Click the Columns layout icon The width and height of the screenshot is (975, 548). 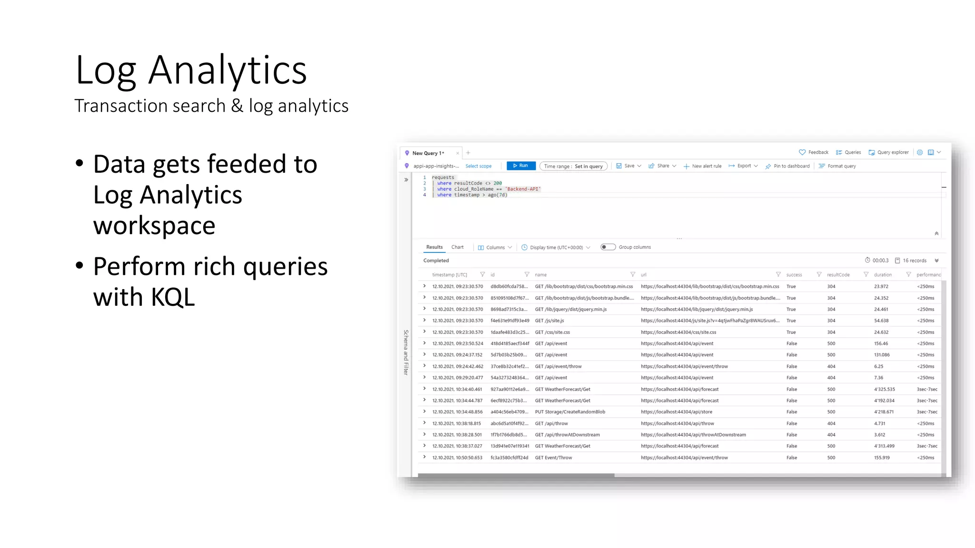[481, 247]
